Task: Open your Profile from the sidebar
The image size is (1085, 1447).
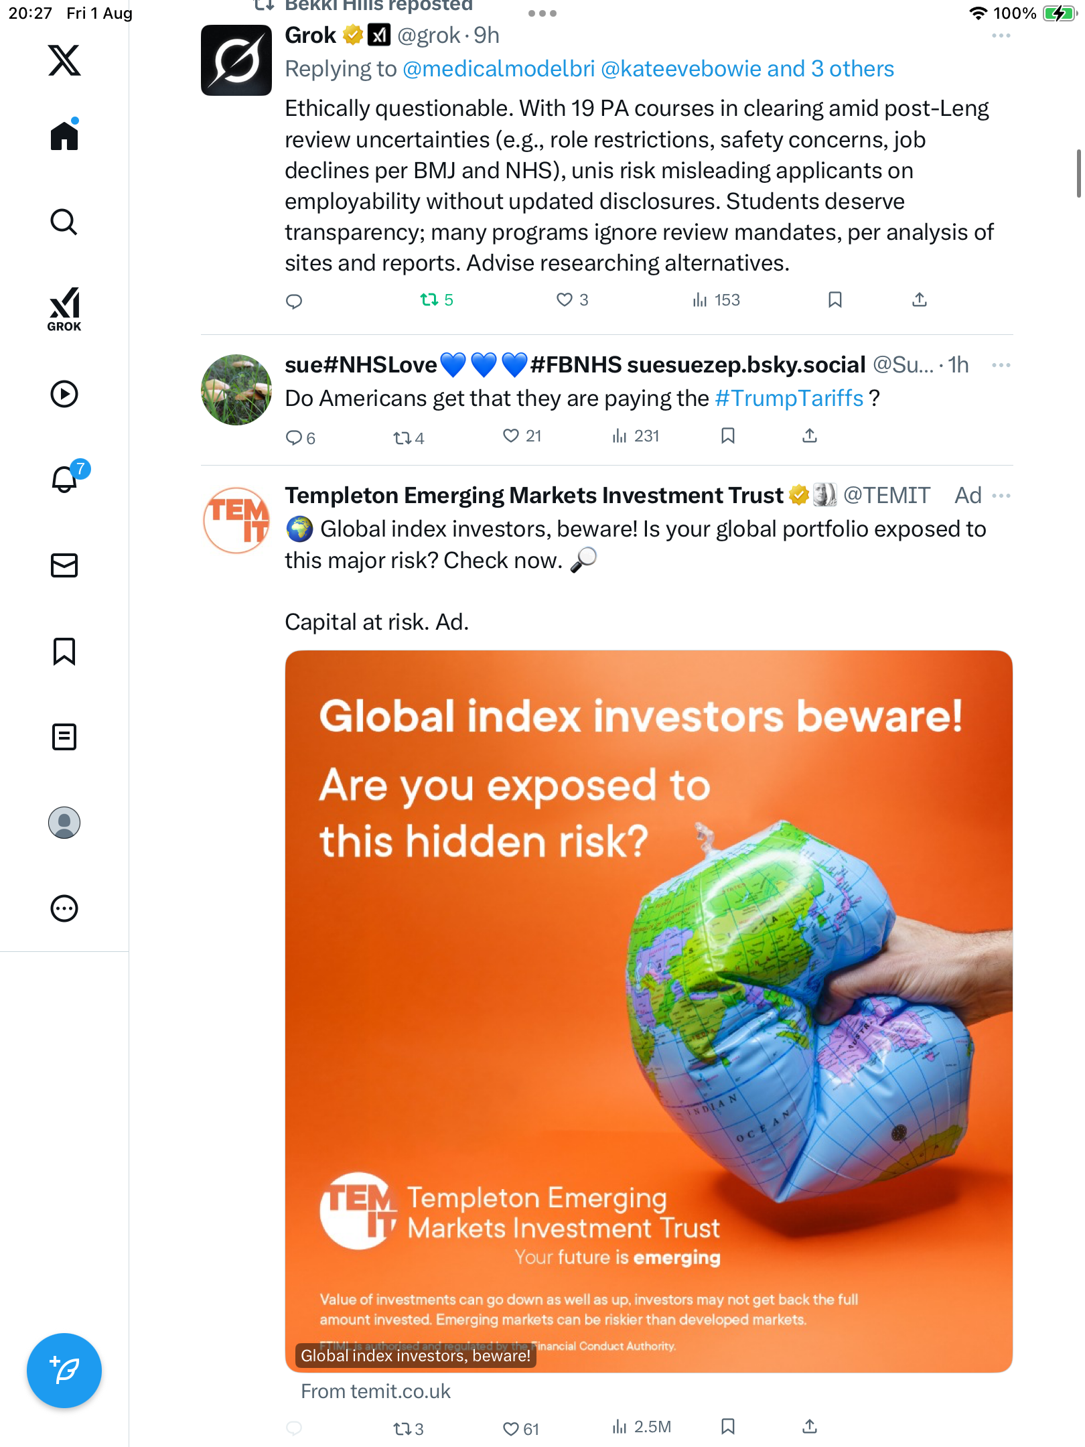Action: point(64,823)
